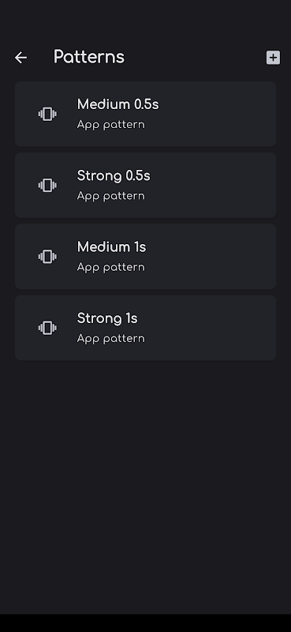Click "App pattern" subtitle under Strong 1s
Image resolution: width=291 pixels, height=632 pixels.
110,339
